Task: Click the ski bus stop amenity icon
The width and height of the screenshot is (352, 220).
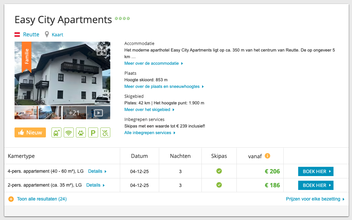Action: (x=56, y=132)
